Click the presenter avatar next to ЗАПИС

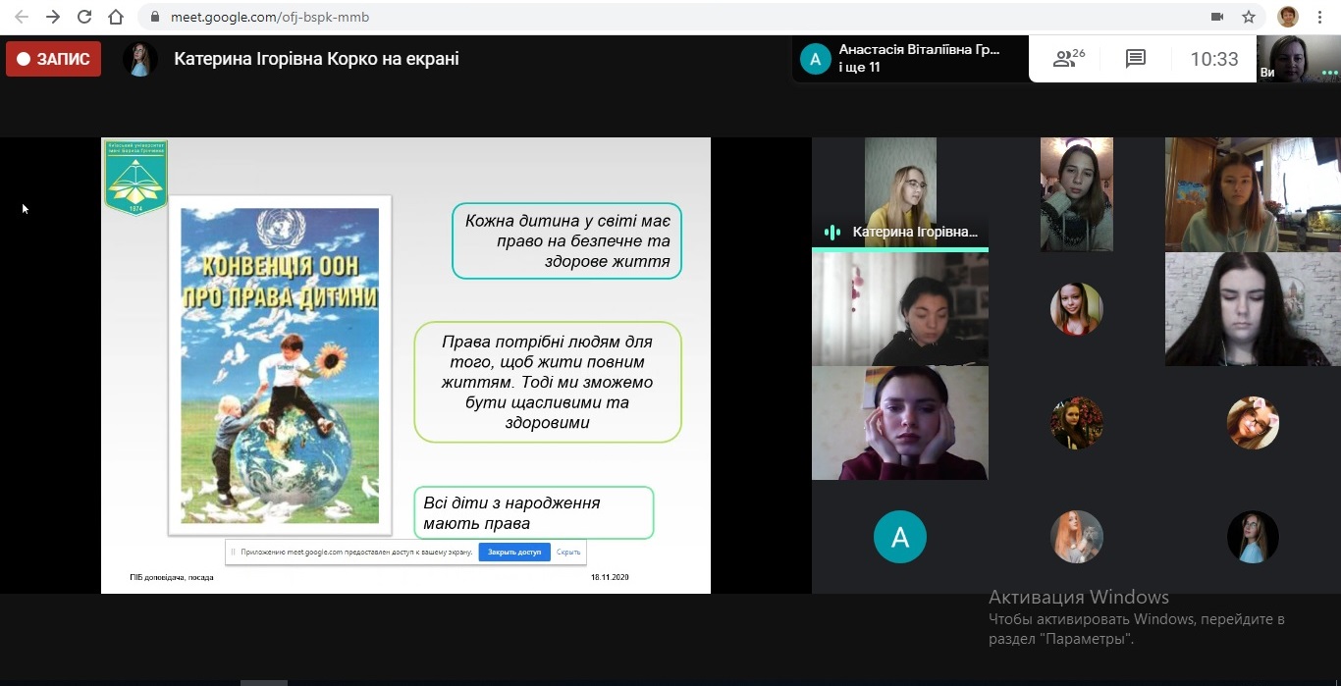140,59
